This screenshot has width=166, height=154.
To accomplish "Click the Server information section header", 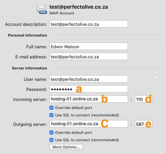I will point(30,68).
